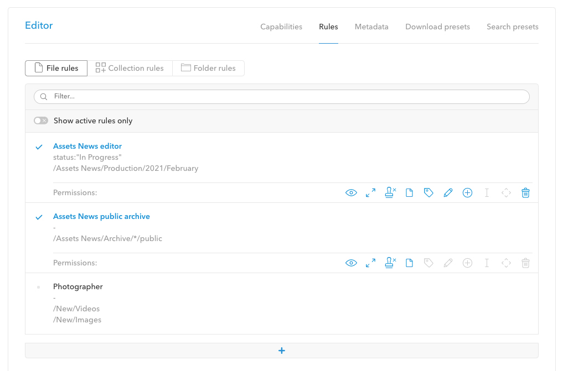The width and height of the screenshot is (563, 371).
Task: Open the Download presets tab
Action: pos(437,27)
